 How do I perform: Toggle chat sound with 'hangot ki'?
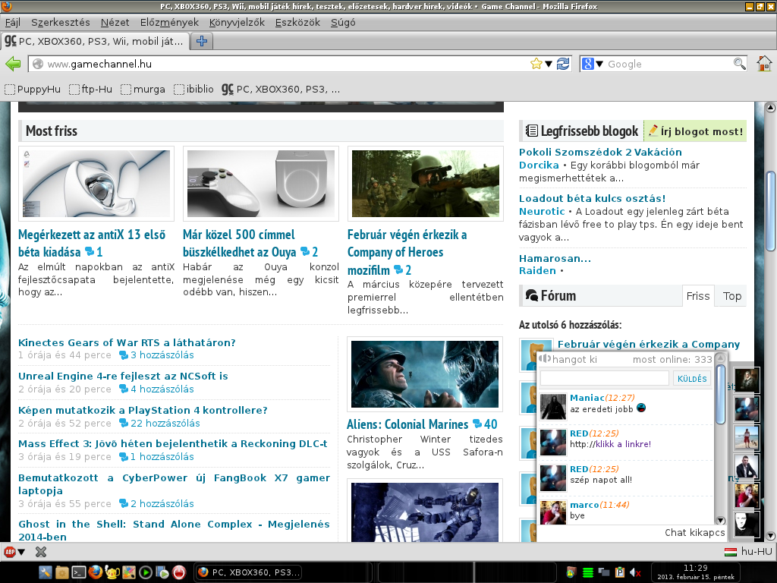[568, 359]
